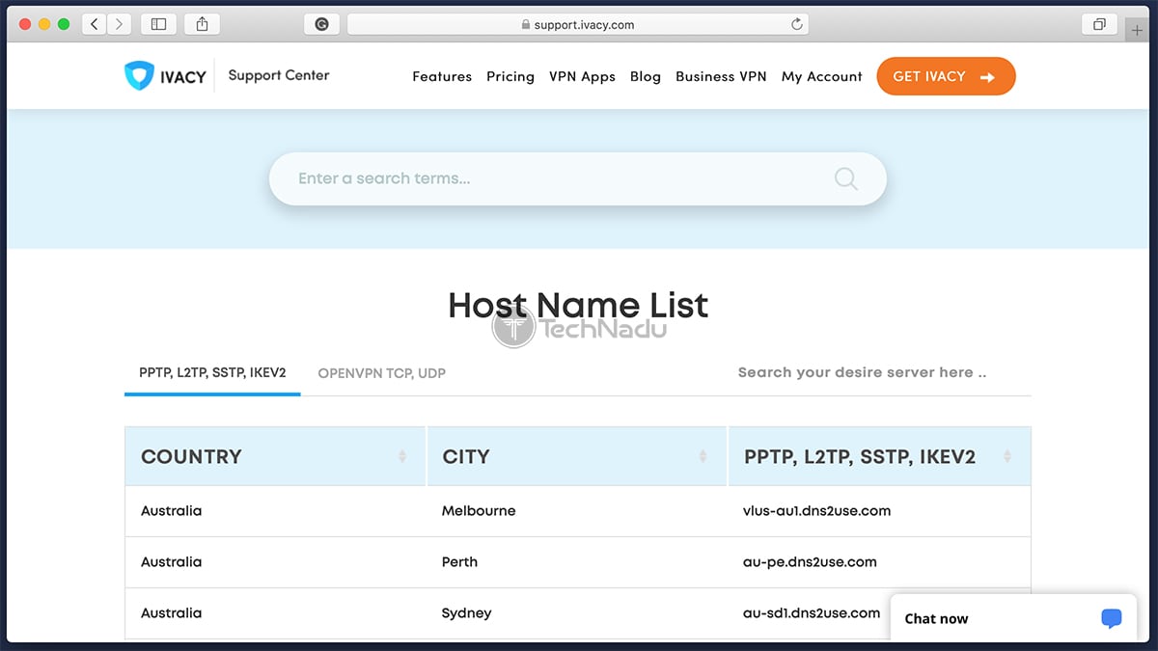This screenshot has width=1158, height=651.
Task: Click the Support Center link
Action: point(279,75)
